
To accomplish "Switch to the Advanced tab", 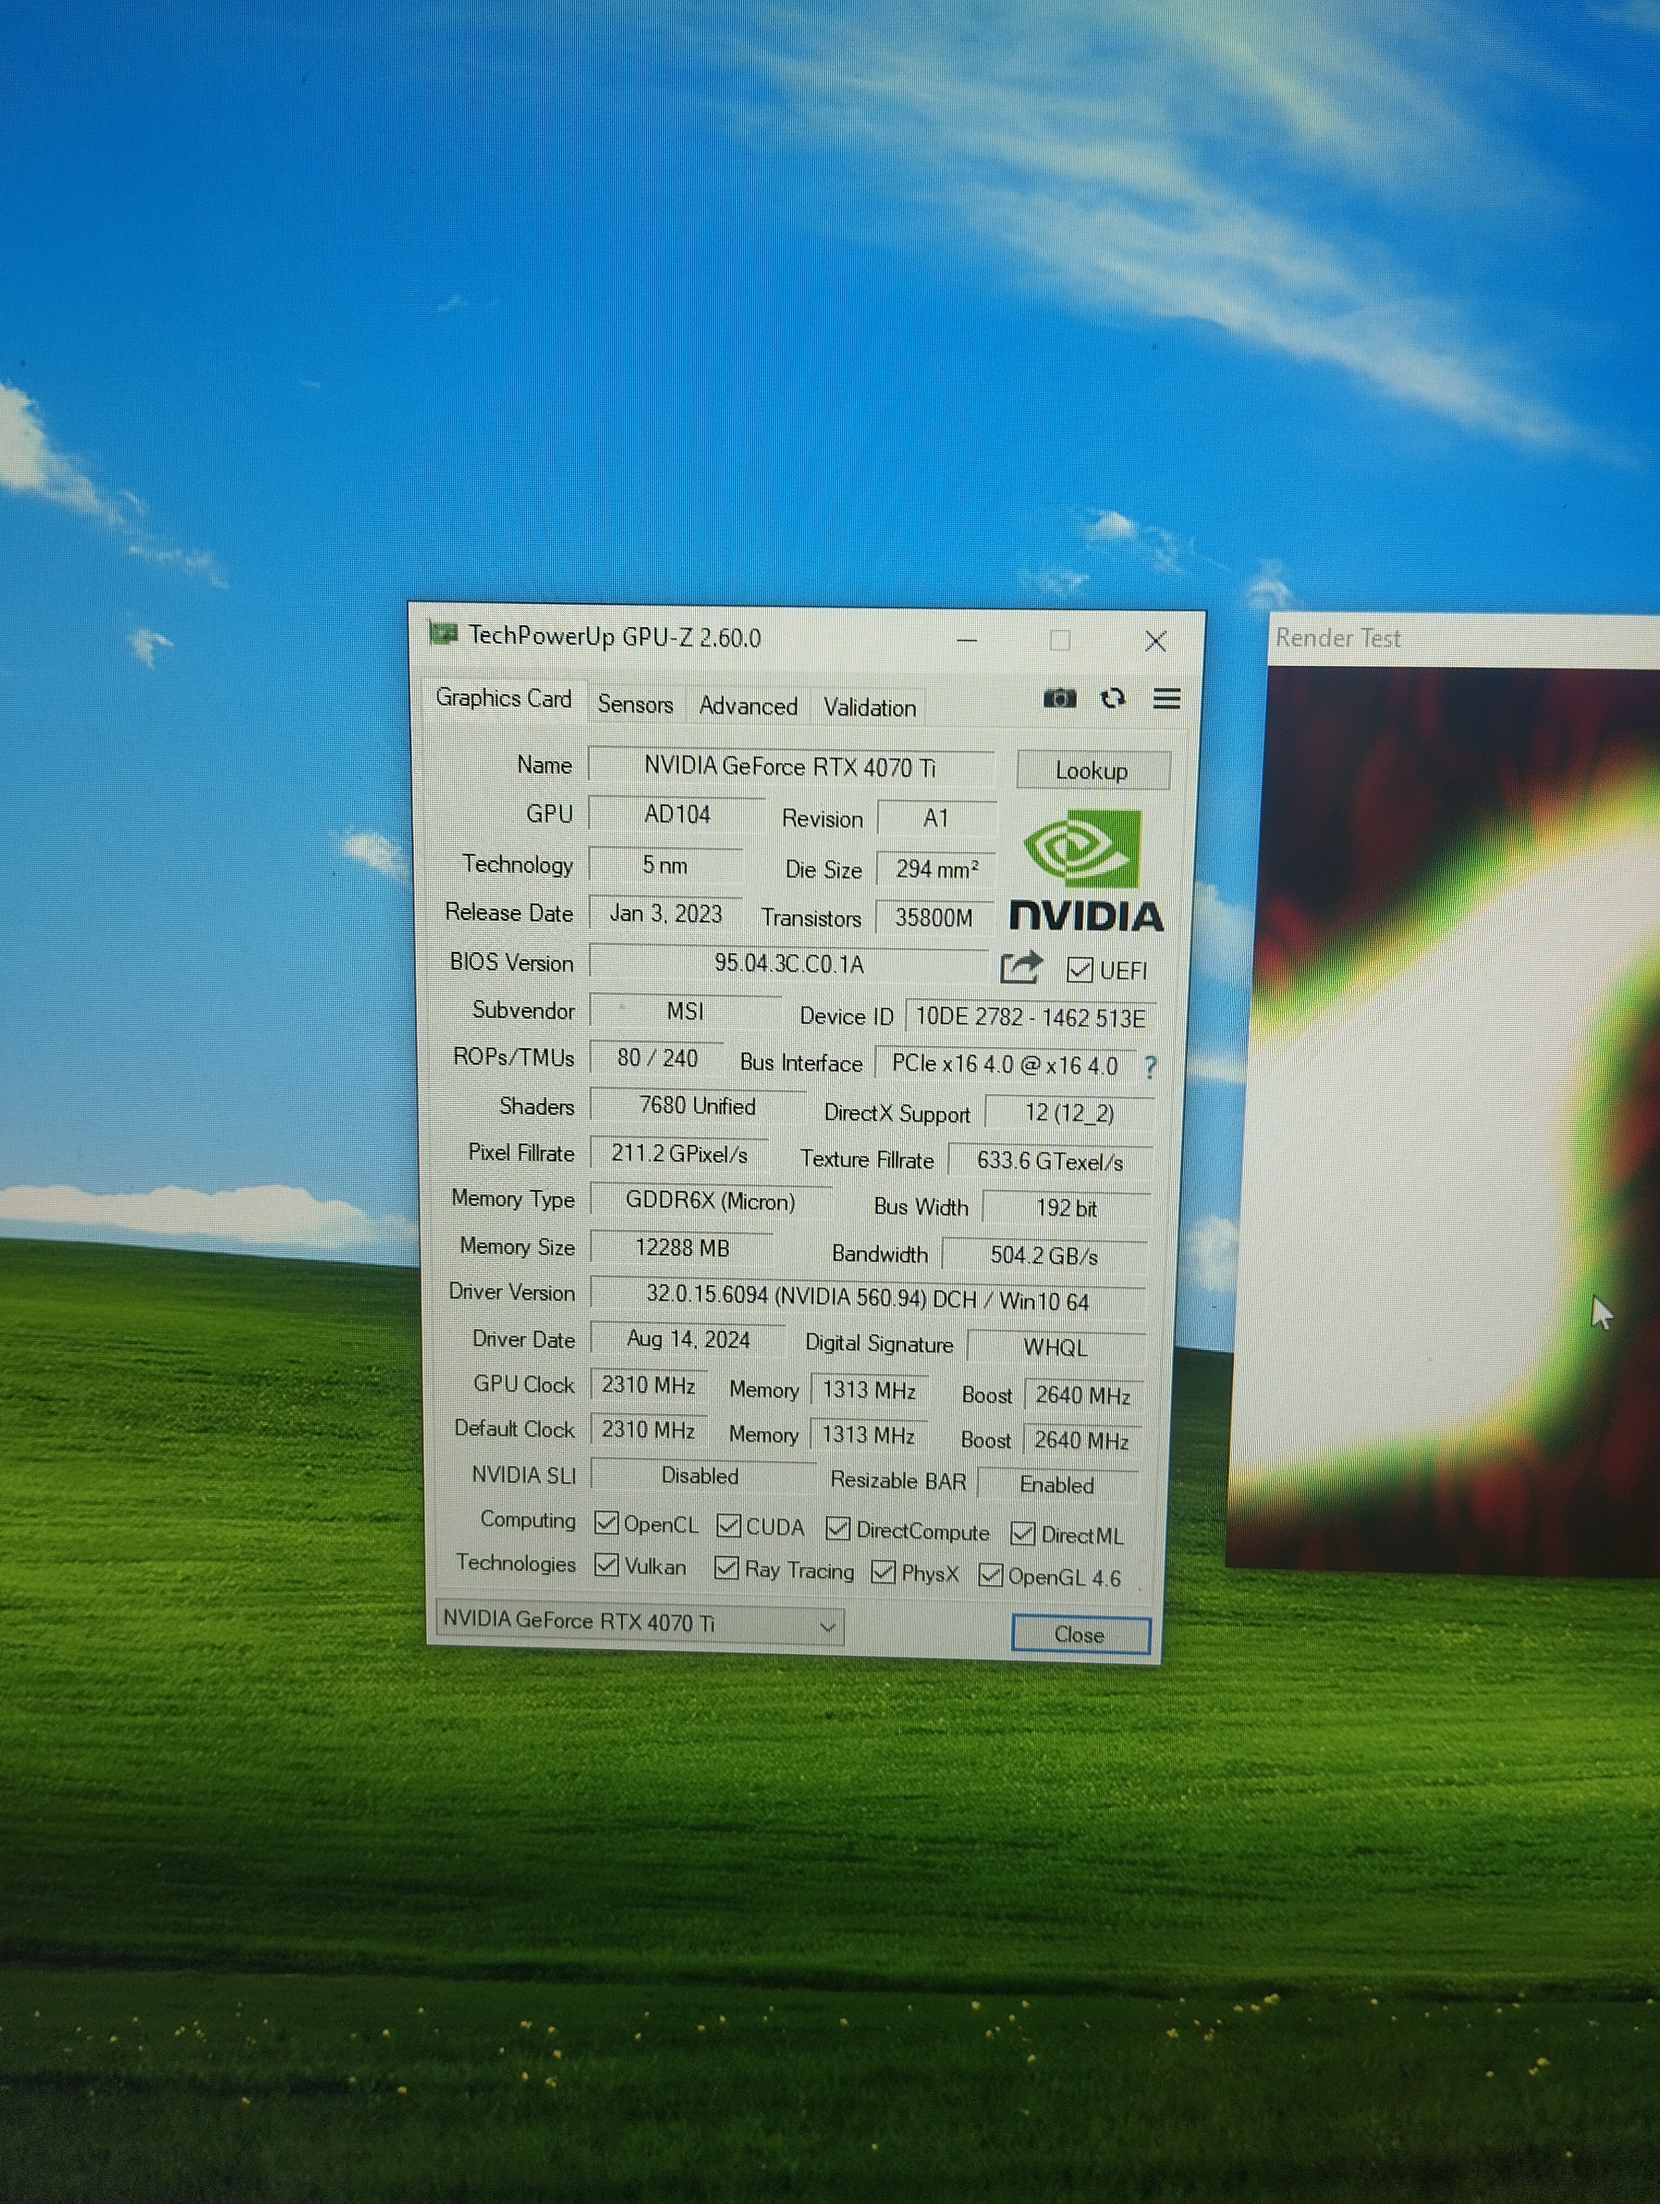I will tap(747, 707).
